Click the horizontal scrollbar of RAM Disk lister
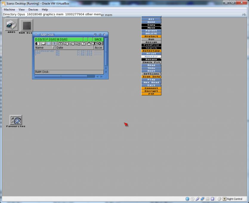The image size is (249, 203). pyautogui.click(x=61, y=76)
